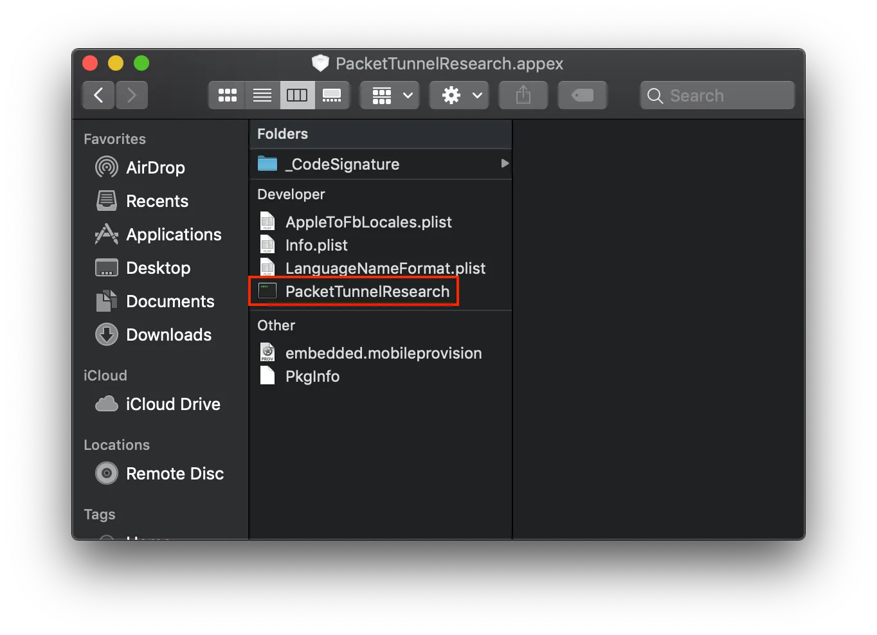Click the shield proxy icon in title bar

point(320,63)
